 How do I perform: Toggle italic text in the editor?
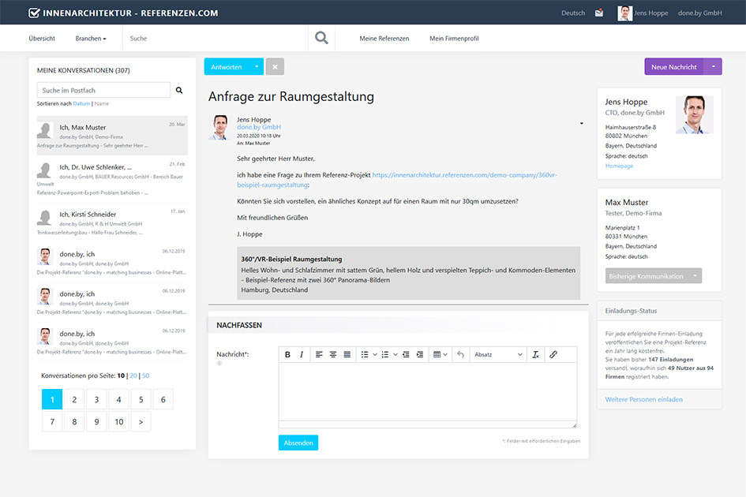pyautogui.click(x=301, y=355)
